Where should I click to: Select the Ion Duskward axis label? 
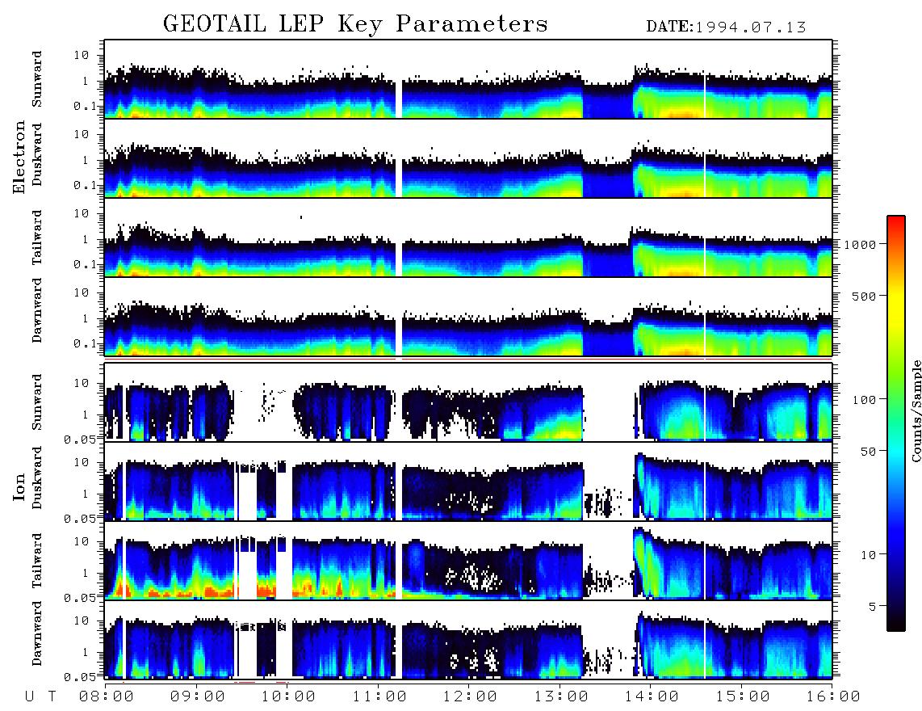(x=37, y=478)
